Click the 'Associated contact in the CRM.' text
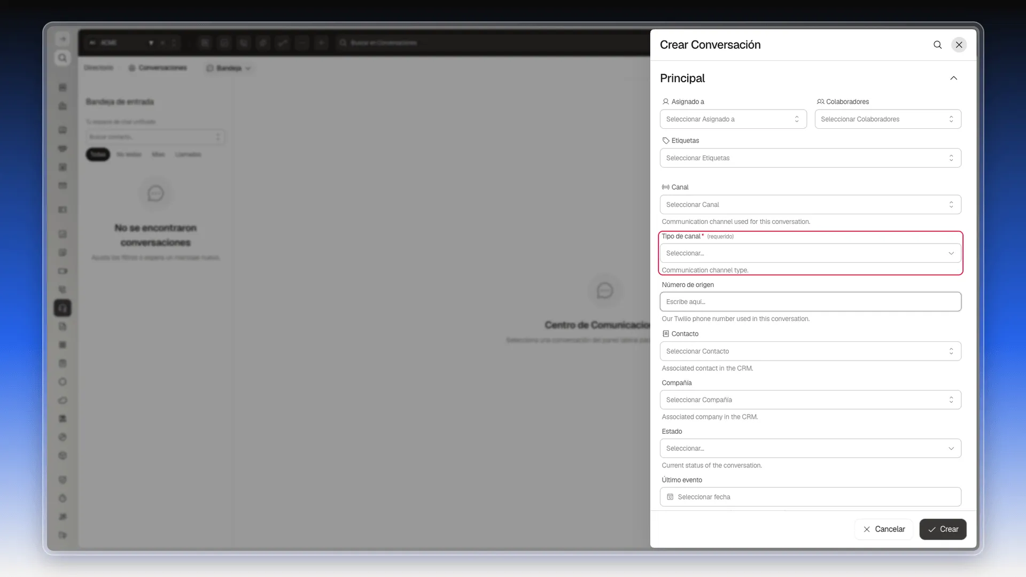 tap(707, 368)
